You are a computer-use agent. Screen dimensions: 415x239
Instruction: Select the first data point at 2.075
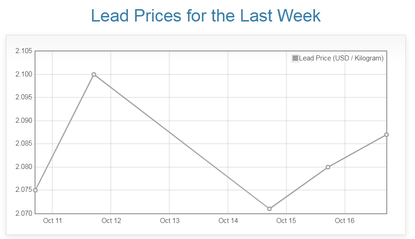(35, 190)
